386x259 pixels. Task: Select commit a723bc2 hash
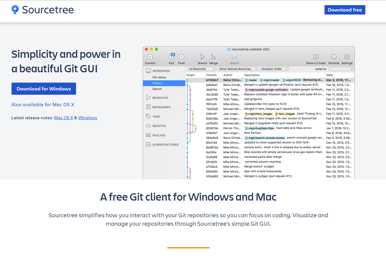[212, 166]
